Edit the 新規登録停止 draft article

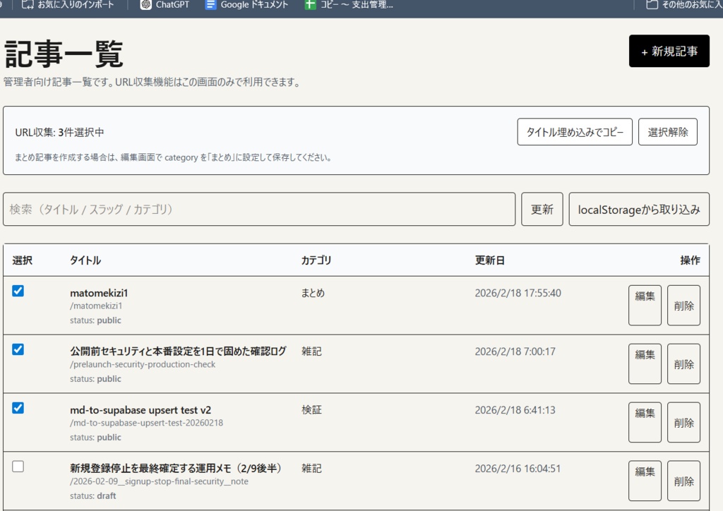tap(644, 480)
